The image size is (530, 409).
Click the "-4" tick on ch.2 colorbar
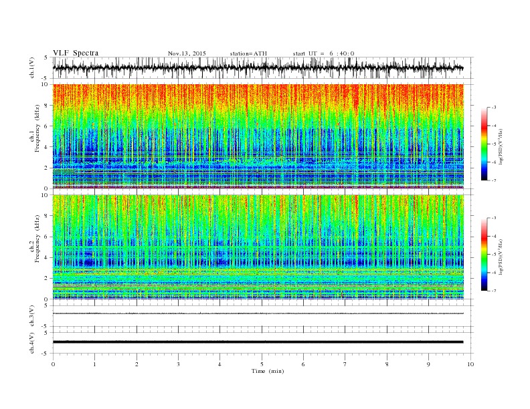[x=494, y=236]
